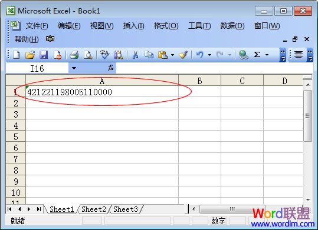Screen dimensions: 318x230
Task: Insert a hyperlink with the globe icon
Action: [x=243, y=55]
